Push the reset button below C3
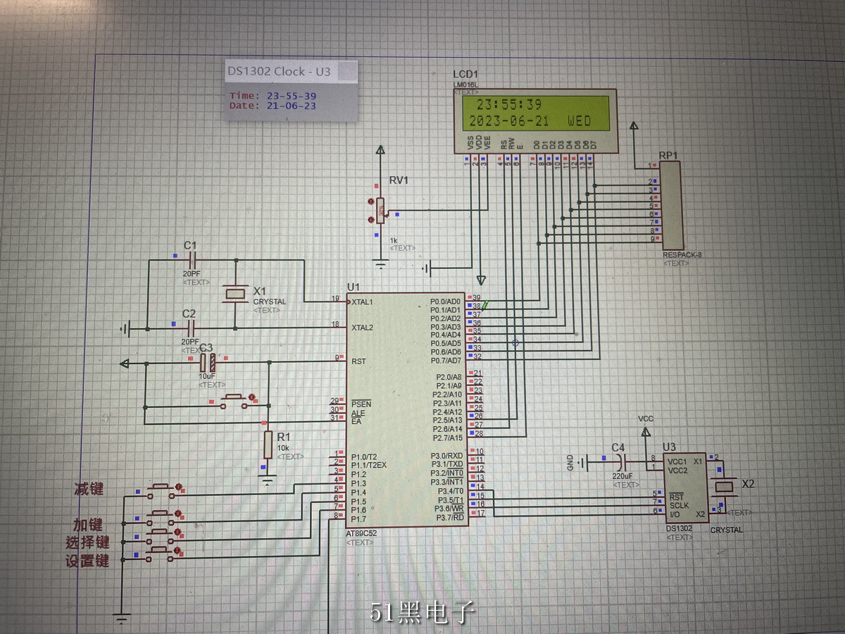The height and width of the screenshot is (634, 845). click(233, 401)
